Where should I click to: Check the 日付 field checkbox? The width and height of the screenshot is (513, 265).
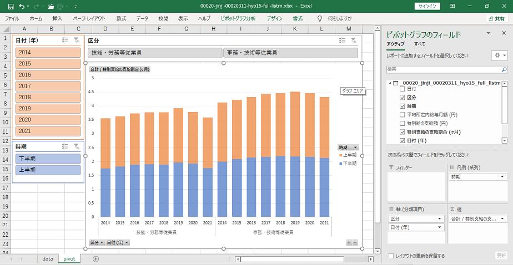(403, 89)
